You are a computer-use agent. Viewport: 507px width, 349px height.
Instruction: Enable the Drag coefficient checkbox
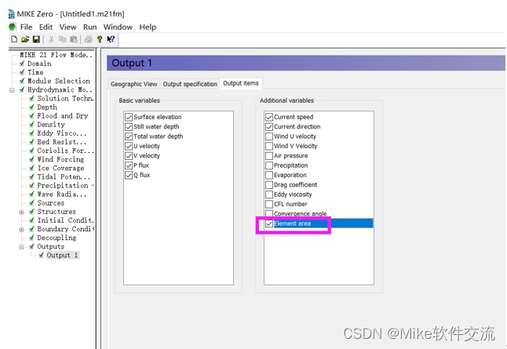[x=269, y=185]
